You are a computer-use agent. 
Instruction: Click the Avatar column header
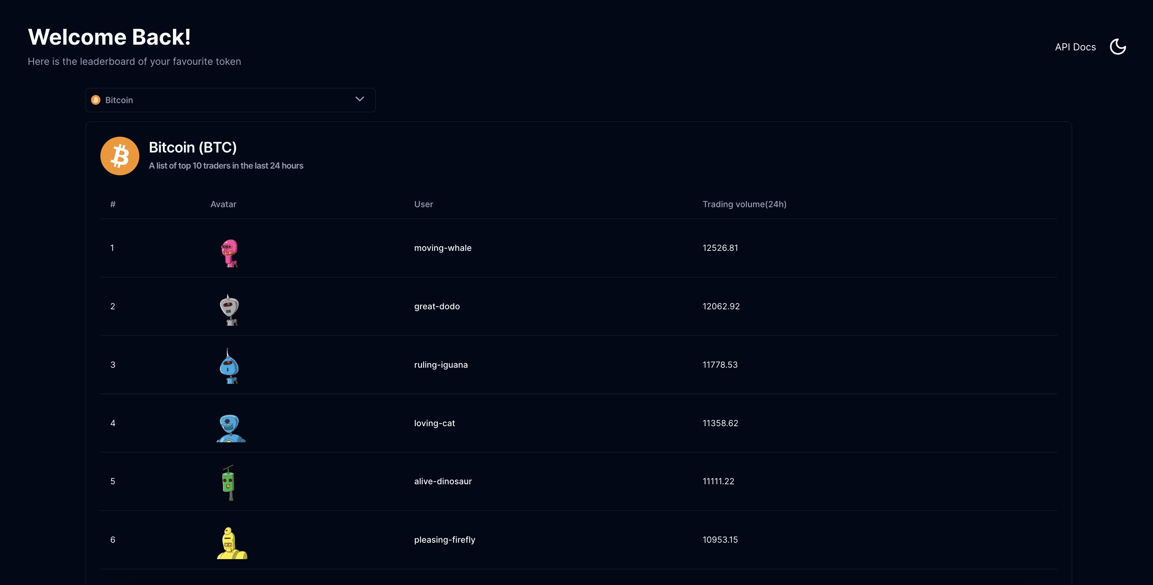coord(223,204)
